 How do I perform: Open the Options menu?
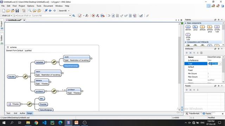point(31,6)
